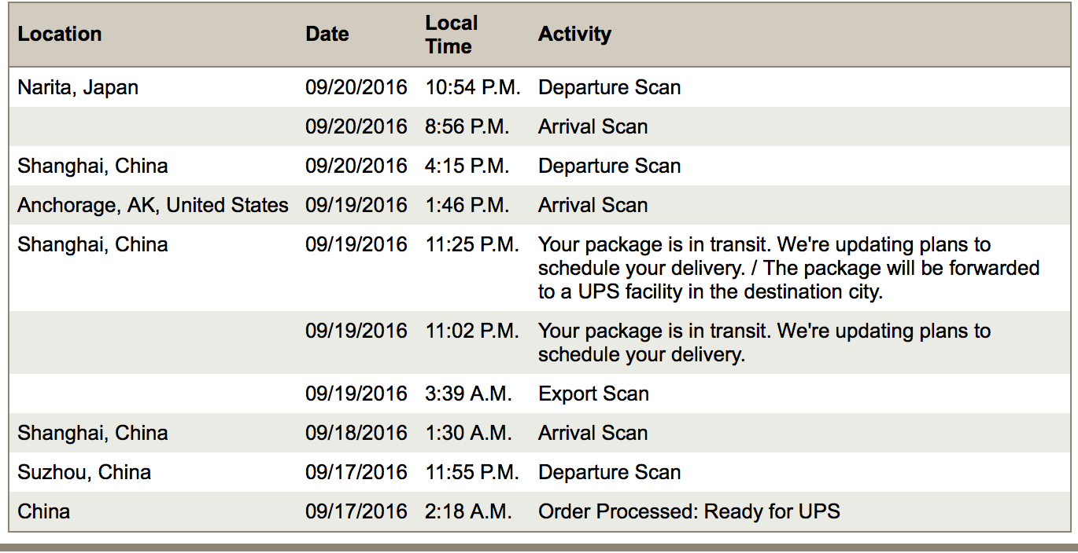Viewport: 1078px width, 553px height.
Task: Click the 11:55 P.M. time cell
Action: [472, 472]
